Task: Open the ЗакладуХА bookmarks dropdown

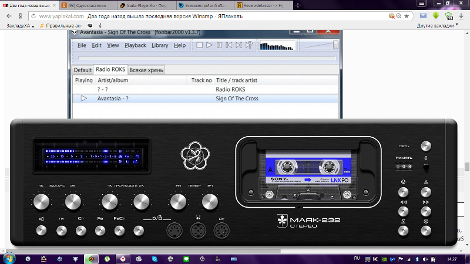Action: [x=21, y=26]
